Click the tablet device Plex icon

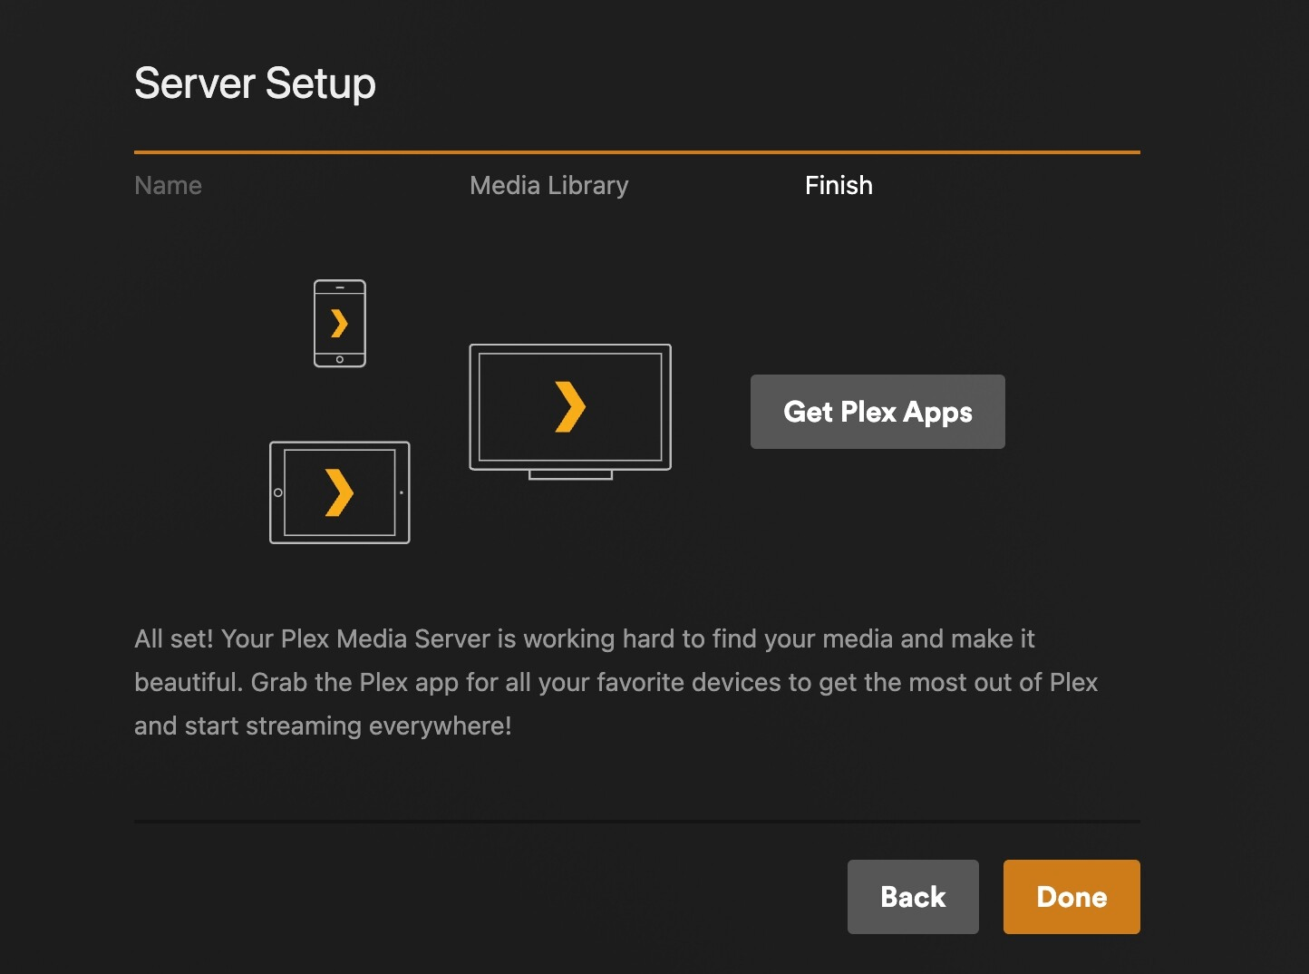point(340,492)
